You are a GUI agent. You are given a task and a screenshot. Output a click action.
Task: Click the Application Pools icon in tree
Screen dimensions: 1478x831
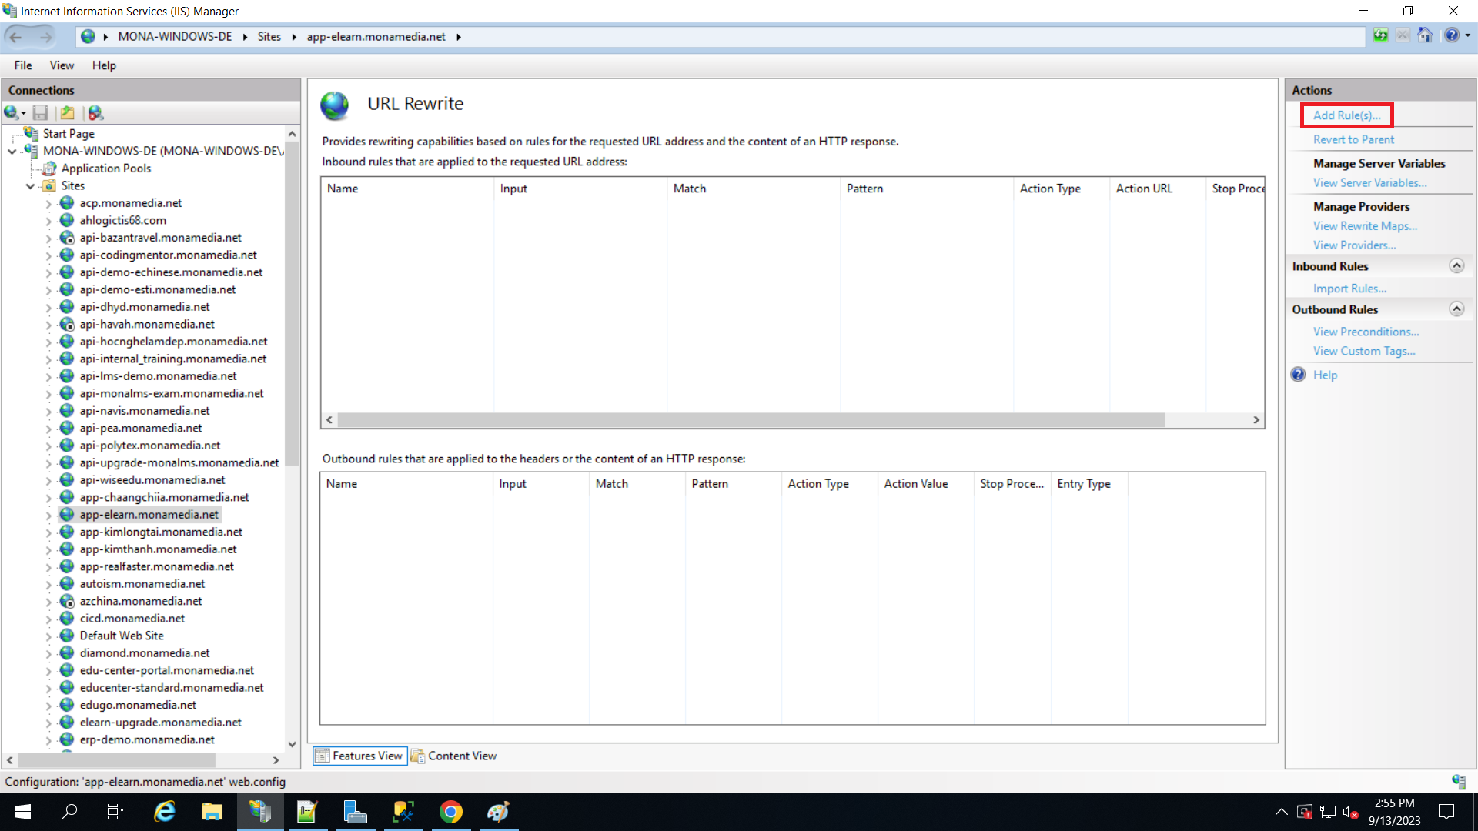50,169
